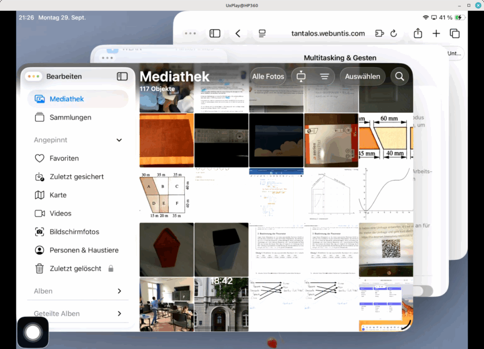
Task: Switch the photo grid aspect ratio view
Action: 301,76
